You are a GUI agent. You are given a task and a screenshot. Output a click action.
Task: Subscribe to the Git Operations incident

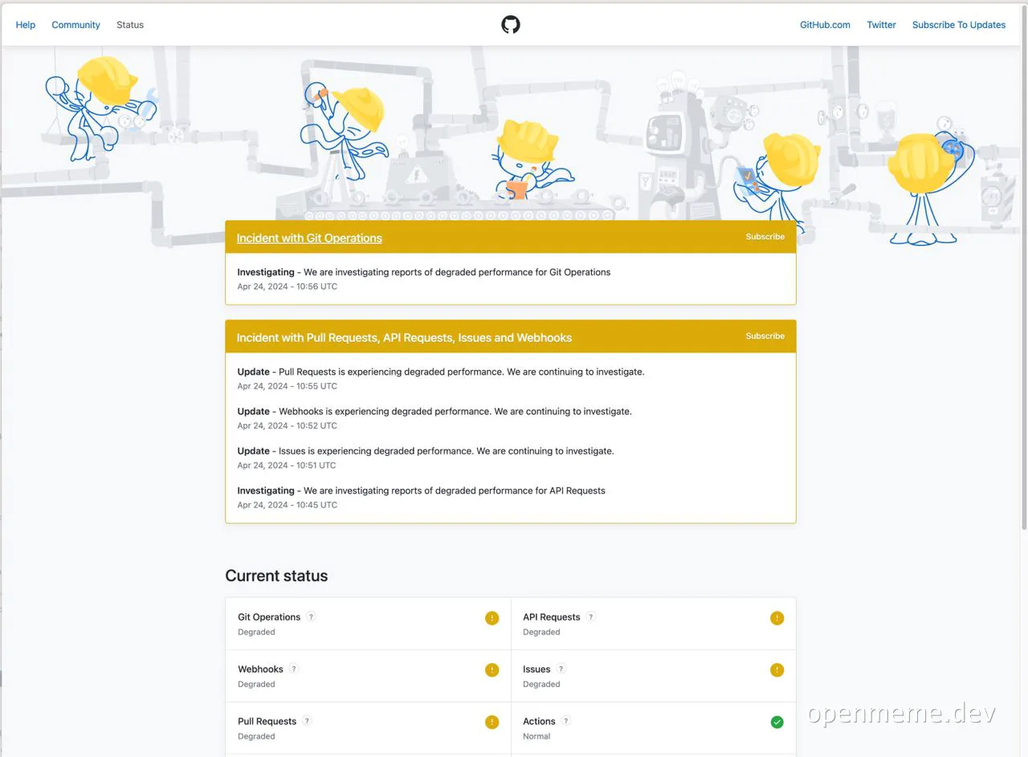coord(765,237)
